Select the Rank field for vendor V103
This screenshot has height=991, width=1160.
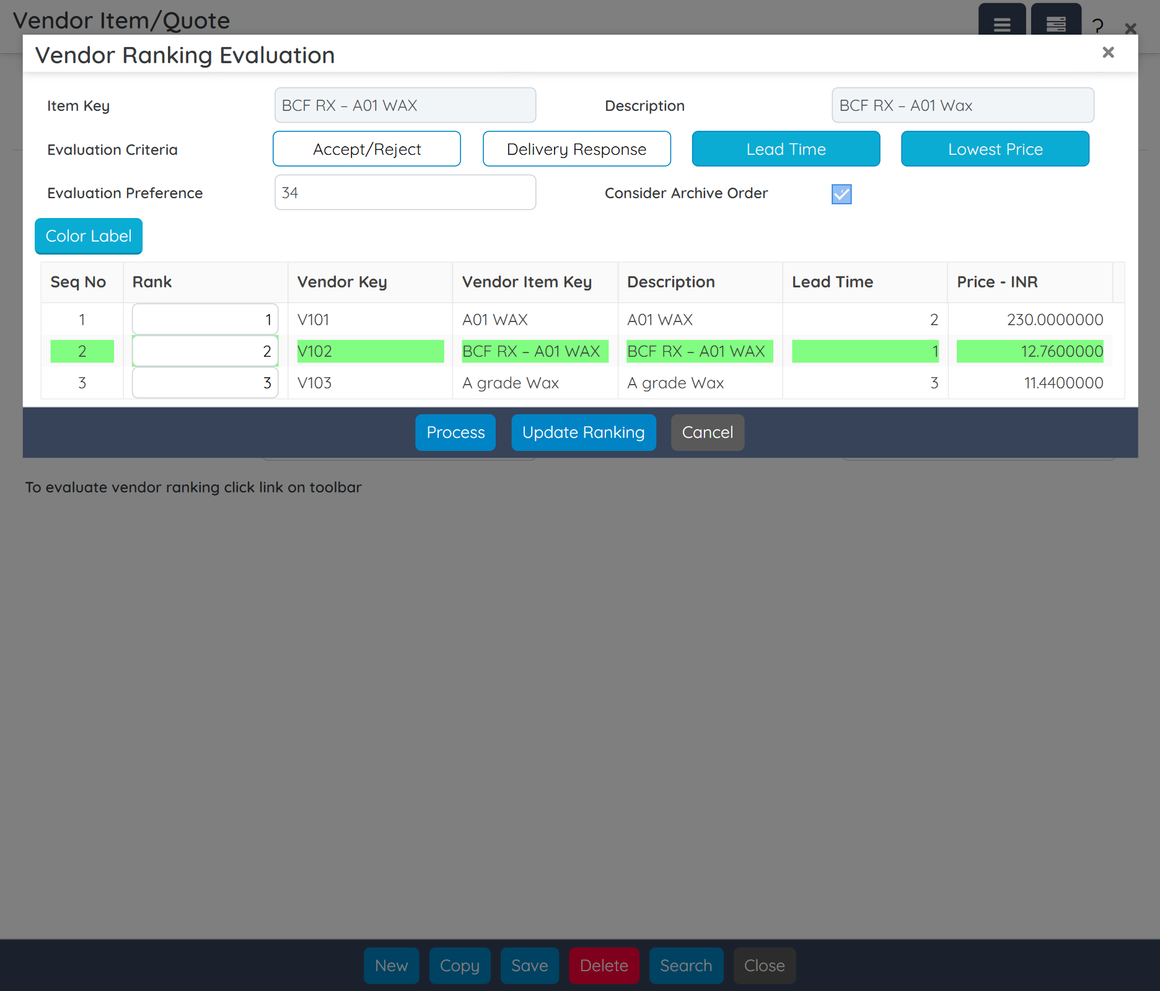pyautogui.click(x=205, y=383)
